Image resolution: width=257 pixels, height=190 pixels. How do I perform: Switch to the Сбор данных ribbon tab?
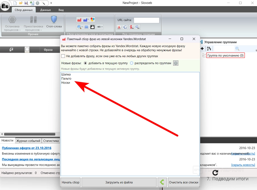click(x=23, y=10)
